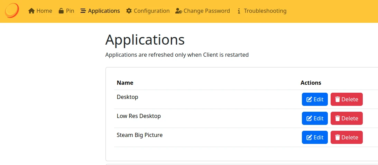Click the Pin padlock icon

click(x=61, y=11)
